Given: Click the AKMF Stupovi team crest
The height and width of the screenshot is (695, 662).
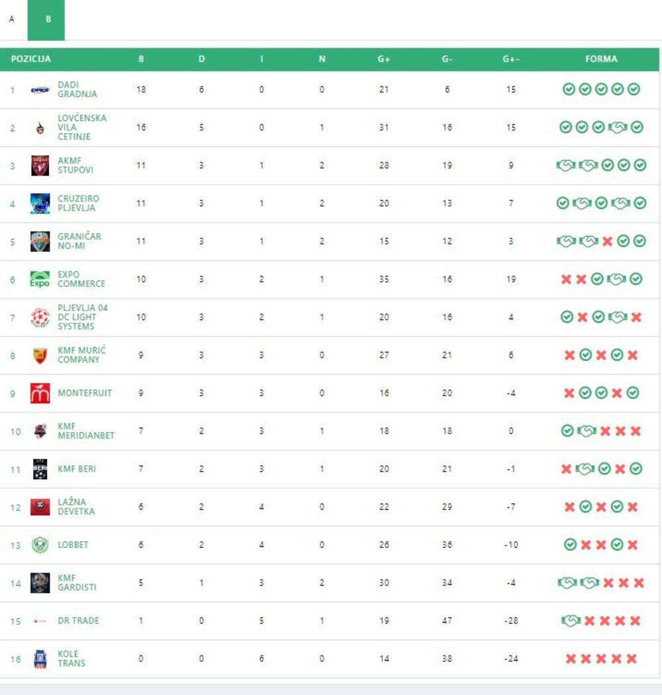Looking at the screenshot, I should (x=40, y=166).
